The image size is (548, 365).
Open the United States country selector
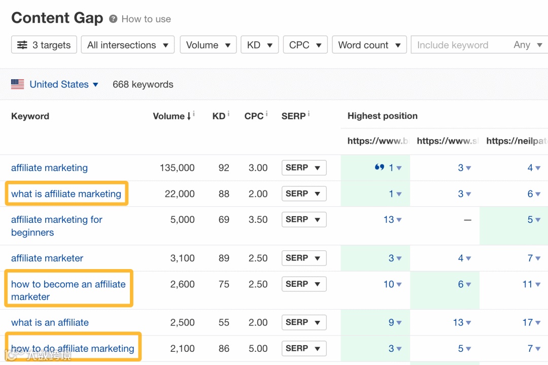pos(64,85)
